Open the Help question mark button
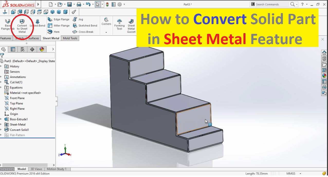This screenshot has height=177, width=328. [x=302, y=4]
